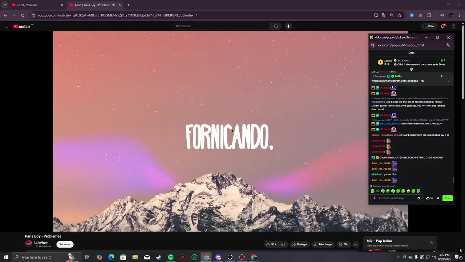Open the Instagram link in Kick chat
465x262 pixels.
coord(398,81)
